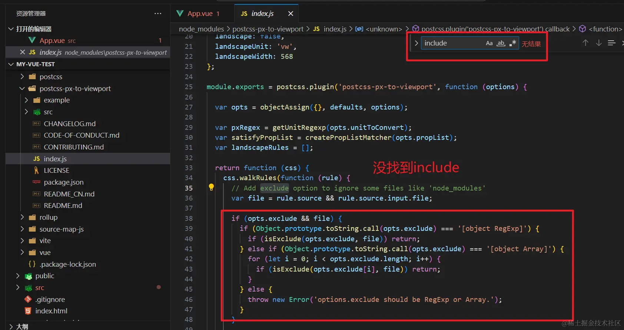Open CONTRIBUTING.md file
Image resolution: width=624 pixels, height=330 pixels.
click(x=74, y=147)
